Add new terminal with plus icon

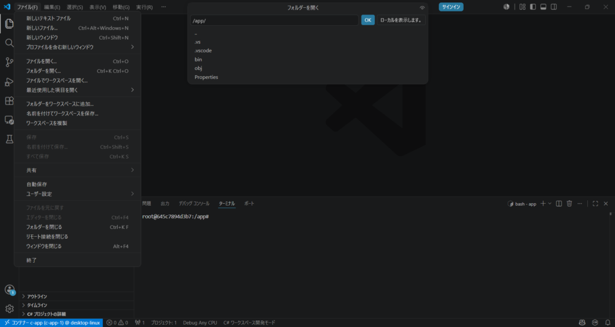pyautogui.click(x=543, y=203)
